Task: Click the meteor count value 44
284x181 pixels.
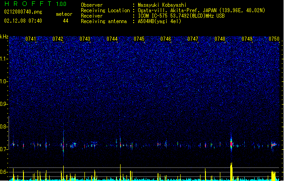Action: (65, 21)
